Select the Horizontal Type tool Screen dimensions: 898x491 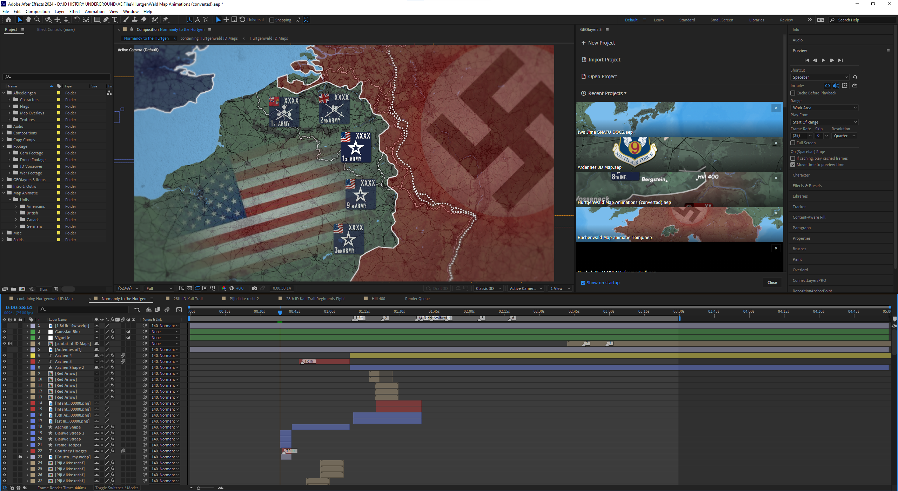click(x=115, y=20)
